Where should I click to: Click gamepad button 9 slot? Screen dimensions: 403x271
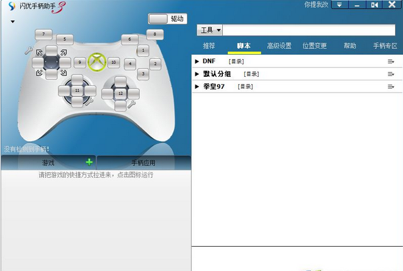pos(79,62)
